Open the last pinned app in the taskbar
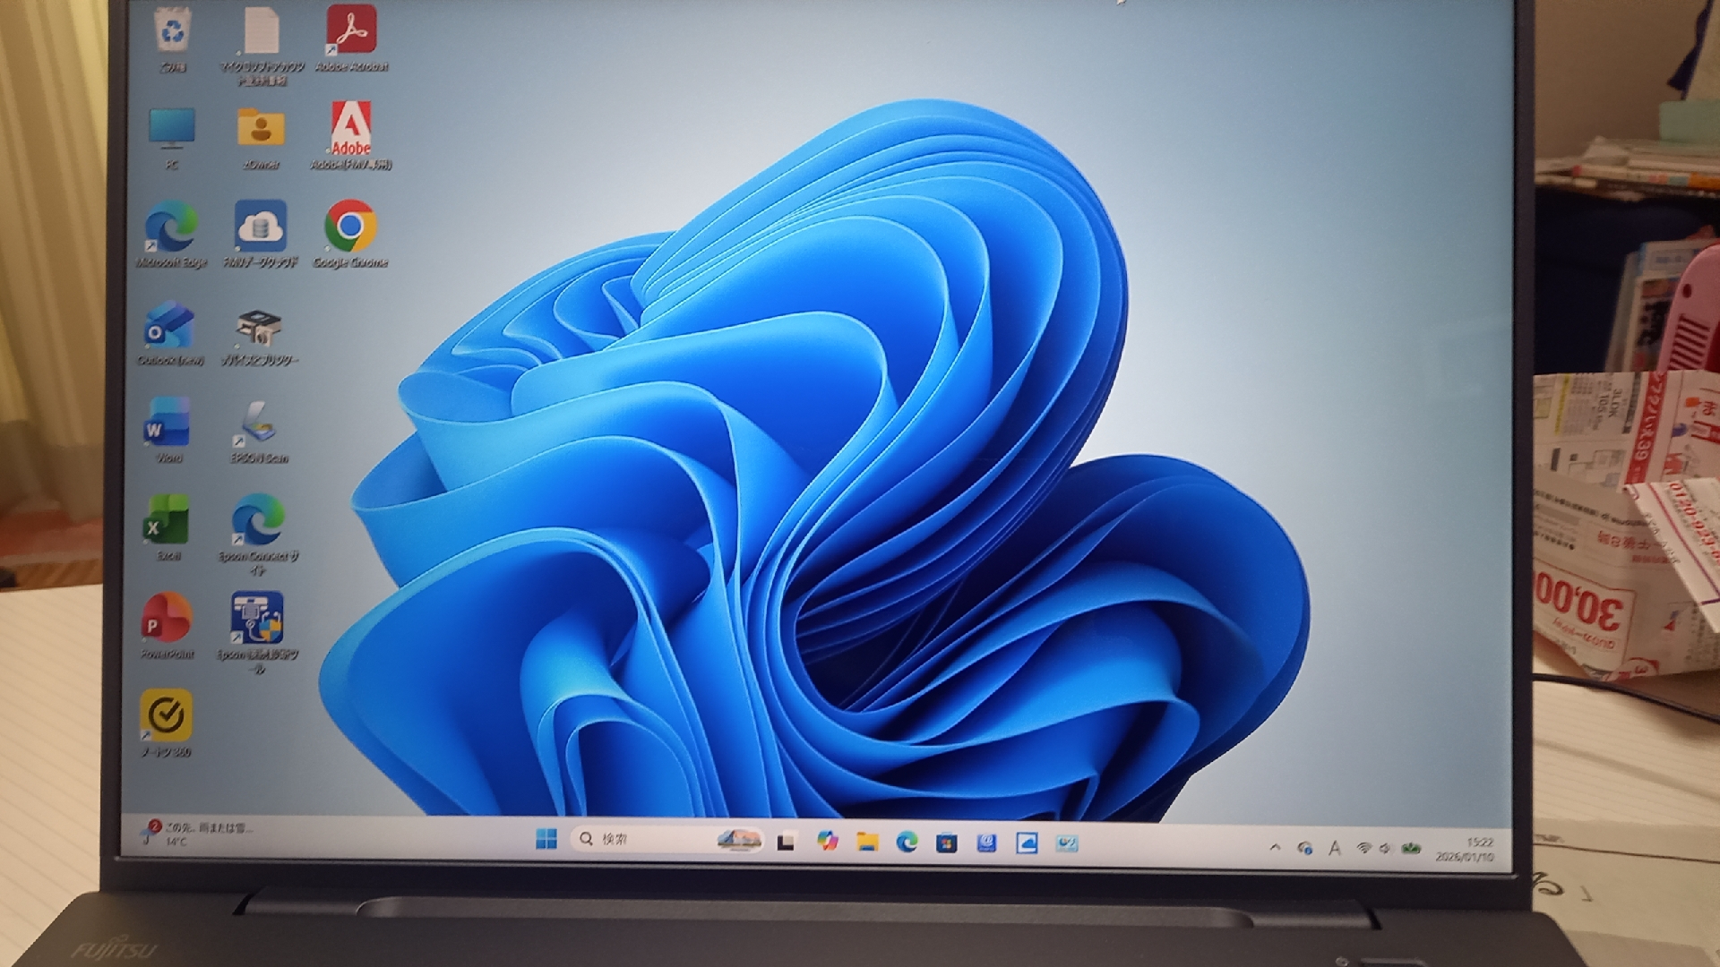Image resolution: width=1720 pixels, height=967 pixels. (1066, 843)
